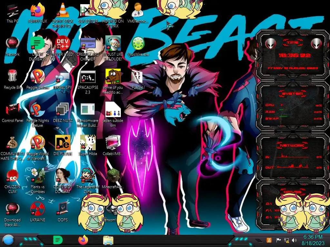Open the ISRAEL SPY desktop shortcut
Viewport: 330px width, 247px height.
(63, 80)
